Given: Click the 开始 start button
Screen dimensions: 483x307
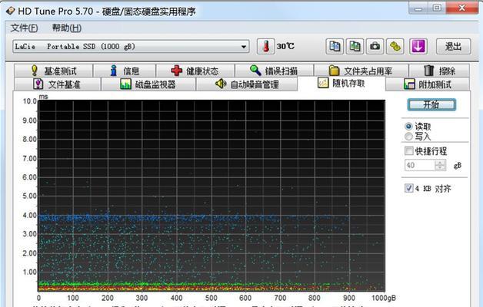Looking at the screenshot, I should [431, 105].
